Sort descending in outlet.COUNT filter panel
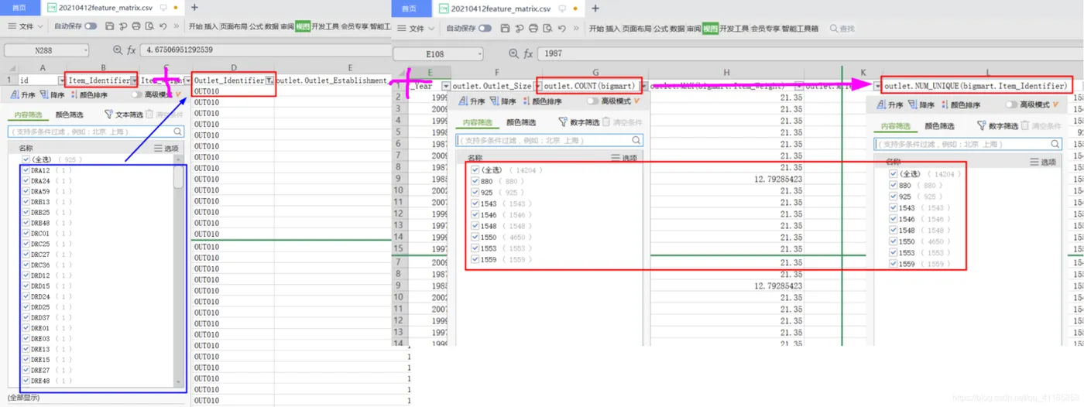The image size is (1084, 407). tap(503, 101)
